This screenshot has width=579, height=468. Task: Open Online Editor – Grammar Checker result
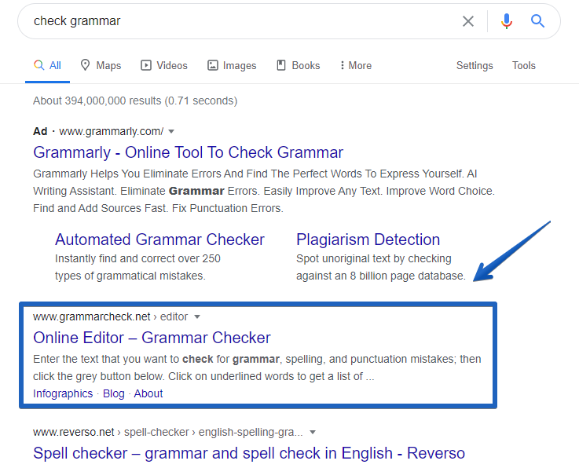(152, 338)
